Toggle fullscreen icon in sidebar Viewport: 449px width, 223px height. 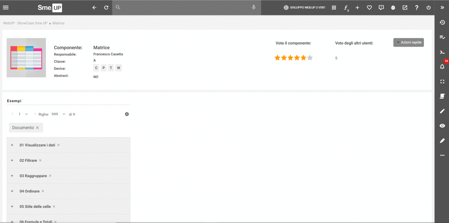click(x=442, y=81)
